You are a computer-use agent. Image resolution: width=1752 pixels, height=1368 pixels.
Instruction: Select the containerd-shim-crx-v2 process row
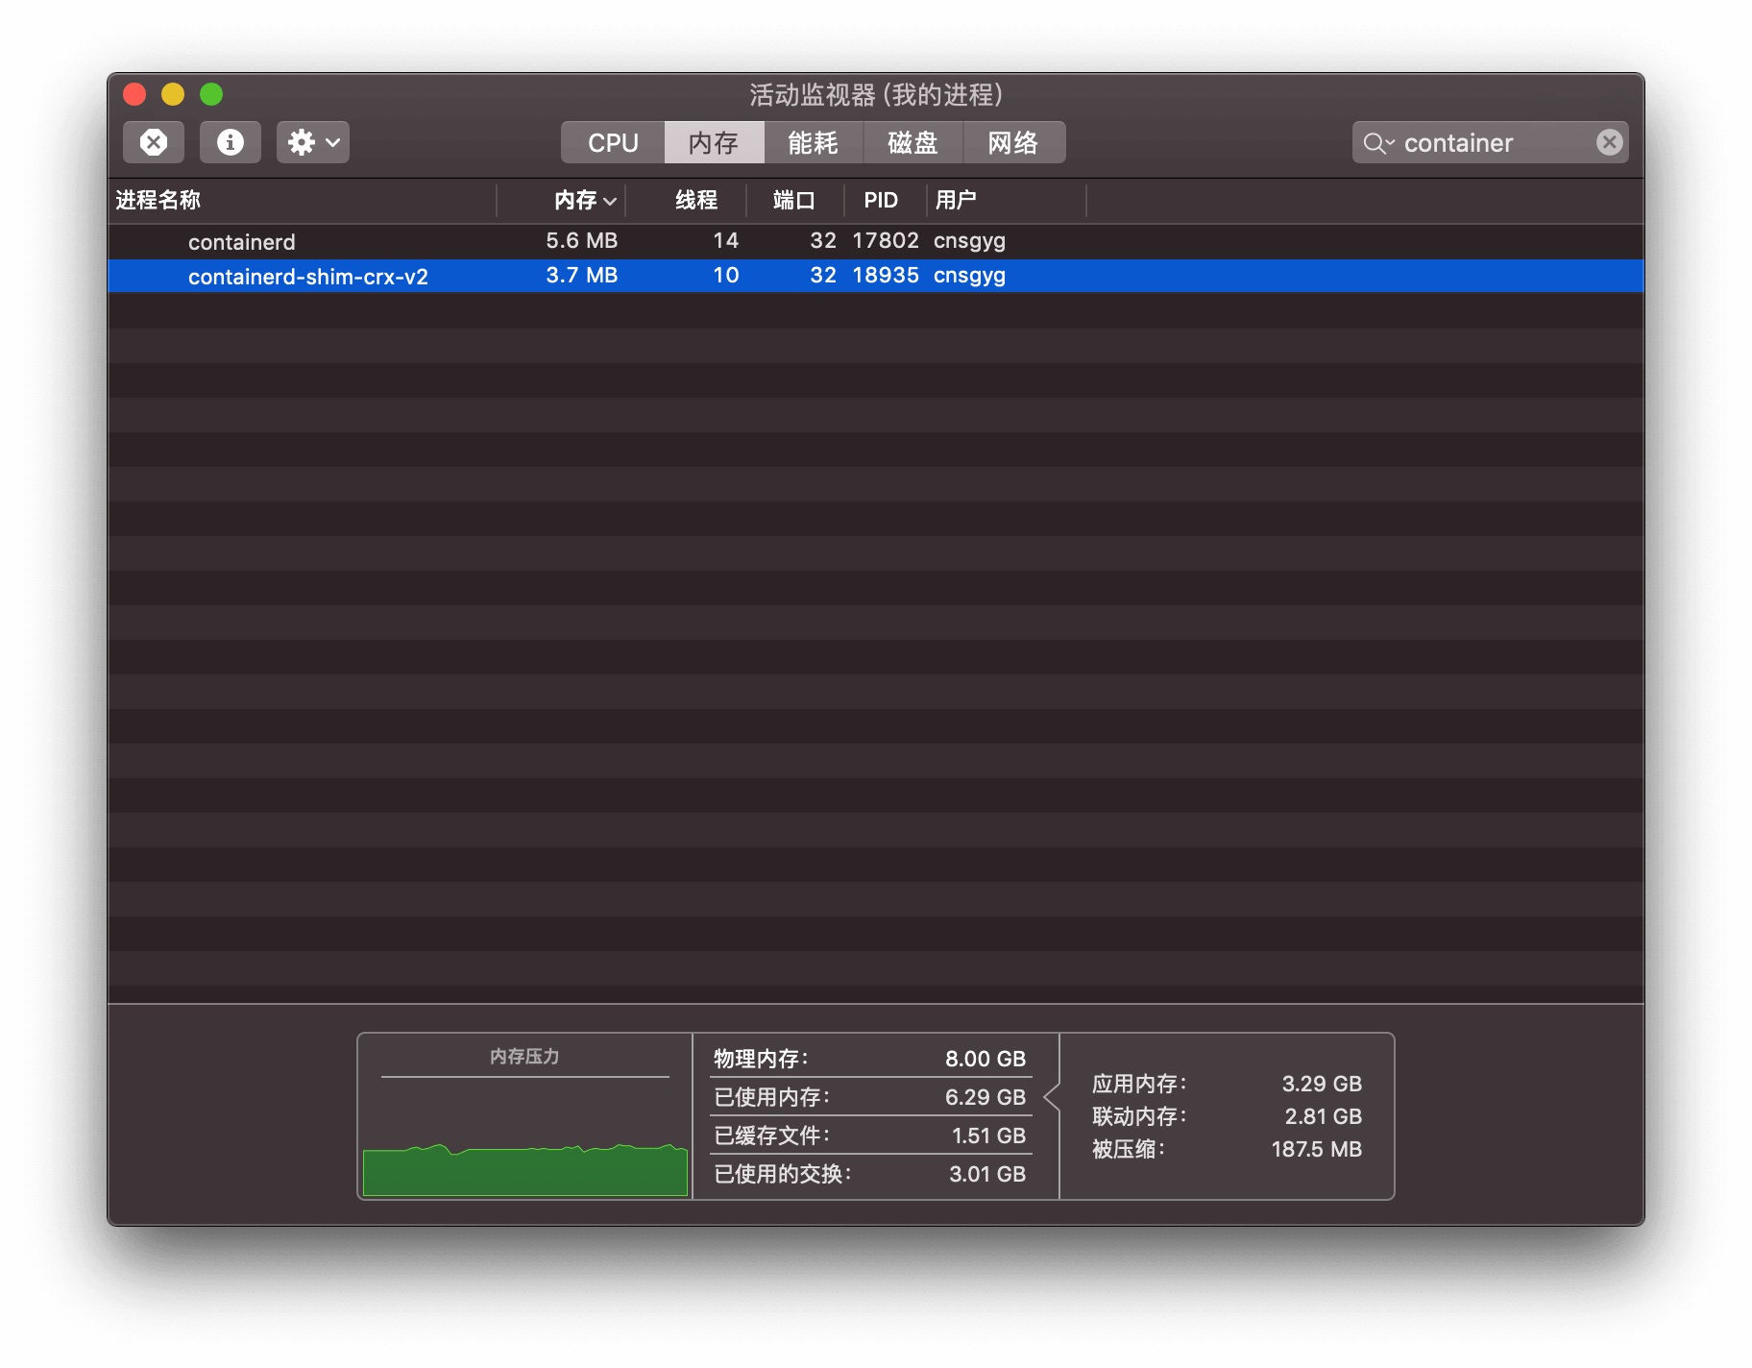876,276
